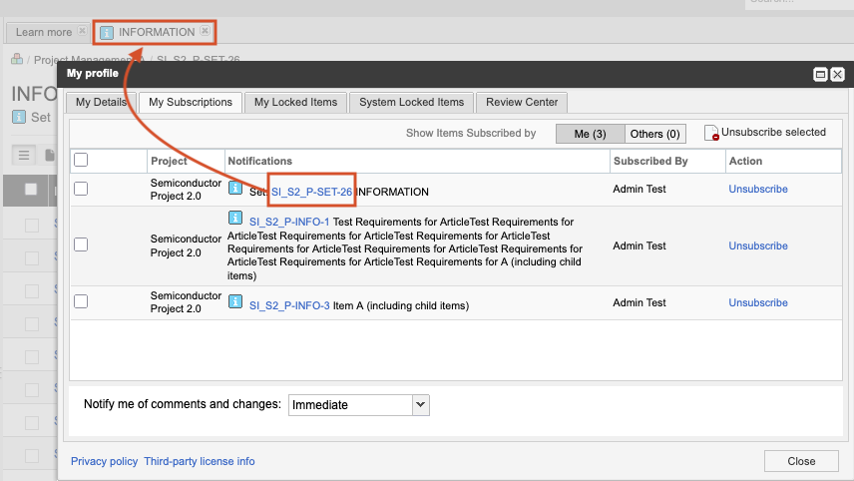Image resolution: width=854 pixels, height=481 pixels.
Task: Show items subscribed by Me (3)
Action: point(590,134)
